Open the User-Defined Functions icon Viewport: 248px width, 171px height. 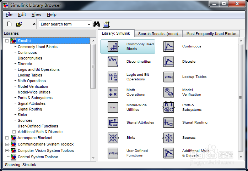[113, 153]
